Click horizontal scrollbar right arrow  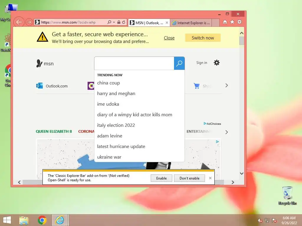point(233,182)
